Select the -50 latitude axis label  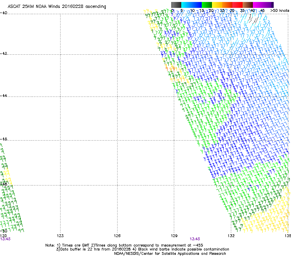(4, 231)
